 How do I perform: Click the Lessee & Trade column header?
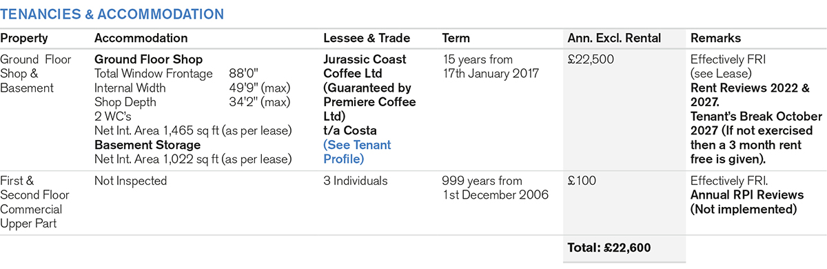[367, 39]
